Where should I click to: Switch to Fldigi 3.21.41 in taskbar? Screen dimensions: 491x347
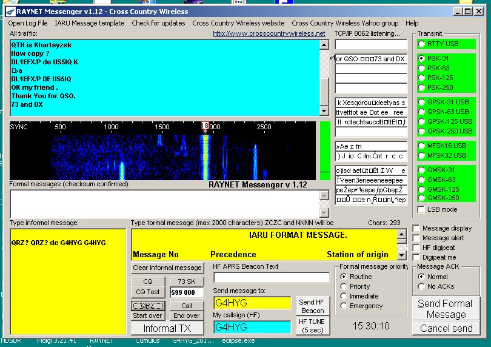(x=56, y=341)
